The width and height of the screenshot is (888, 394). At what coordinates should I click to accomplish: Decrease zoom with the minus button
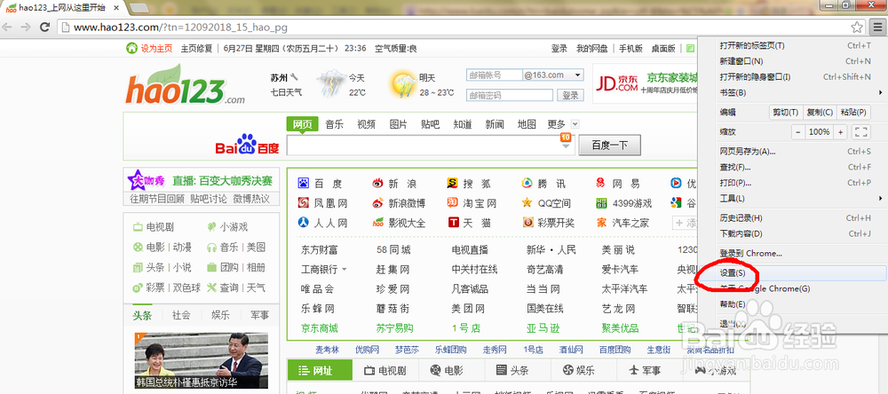pyautogui.click(x=798, y=132)
